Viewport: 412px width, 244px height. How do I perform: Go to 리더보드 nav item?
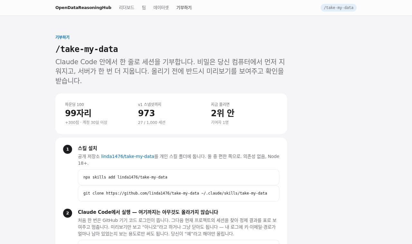point(126,8)
